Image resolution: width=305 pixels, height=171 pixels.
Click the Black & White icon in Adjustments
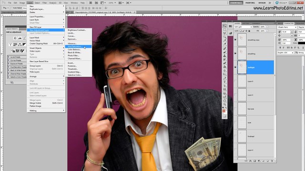click(x=24, y=44)
